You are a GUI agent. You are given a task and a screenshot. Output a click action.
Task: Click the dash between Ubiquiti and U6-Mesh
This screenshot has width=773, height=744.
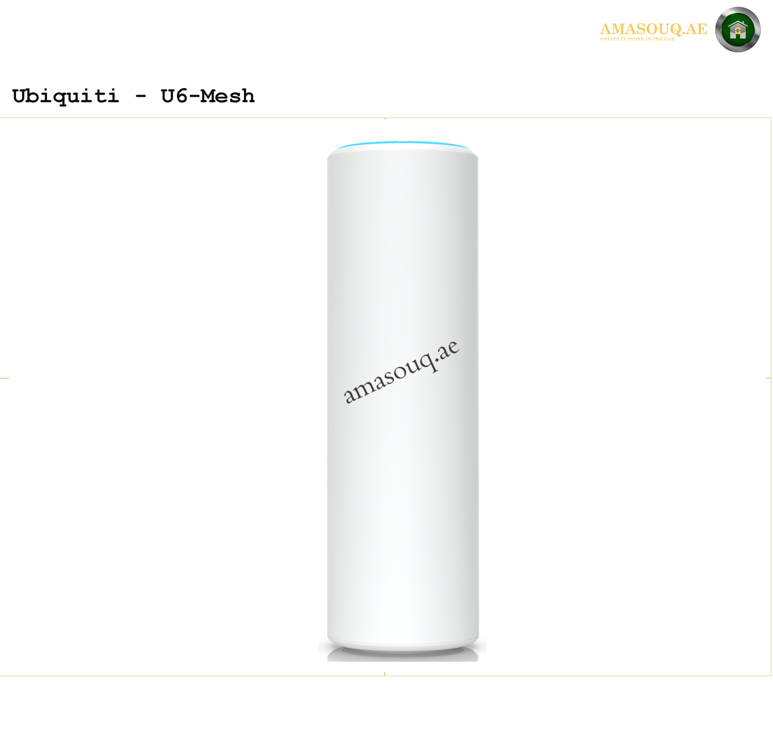(x=140, y=97)
